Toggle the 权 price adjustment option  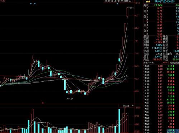click(x=112, y=1)
